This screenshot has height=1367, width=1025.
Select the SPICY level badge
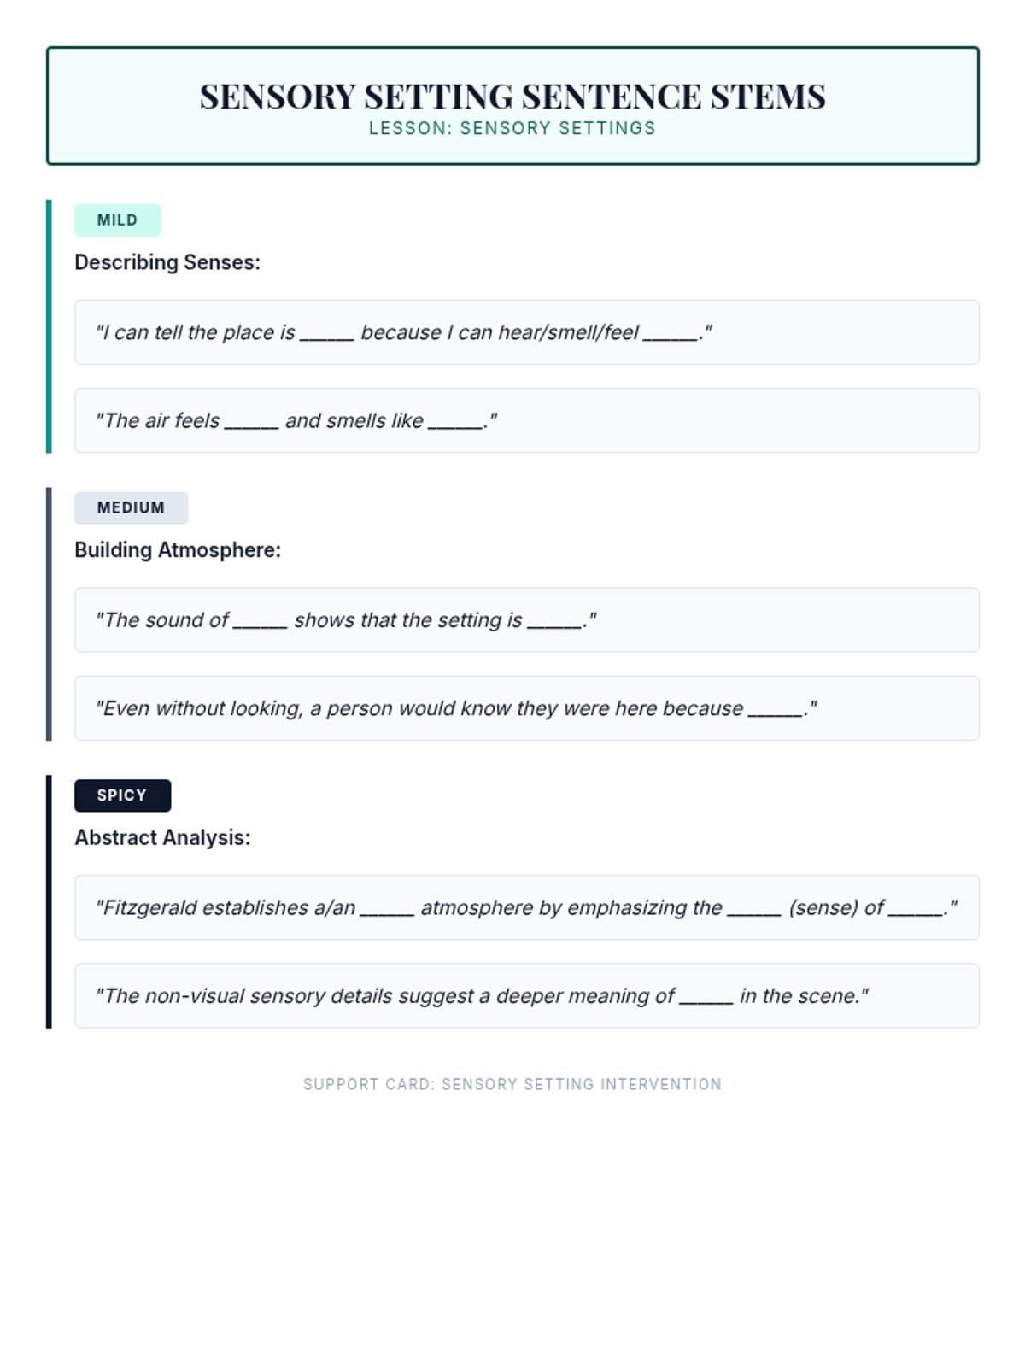[x=122, y=795]
